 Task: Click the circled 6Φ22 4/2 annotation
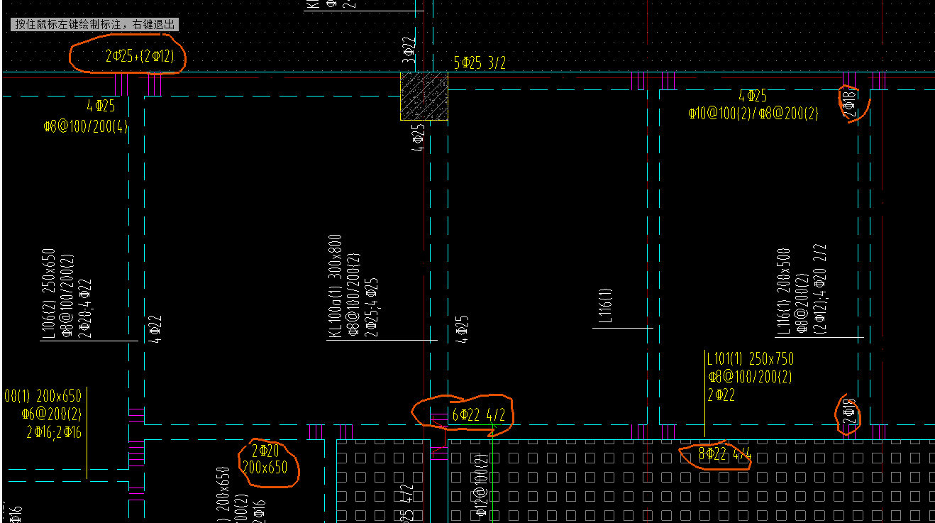[478, 415]
